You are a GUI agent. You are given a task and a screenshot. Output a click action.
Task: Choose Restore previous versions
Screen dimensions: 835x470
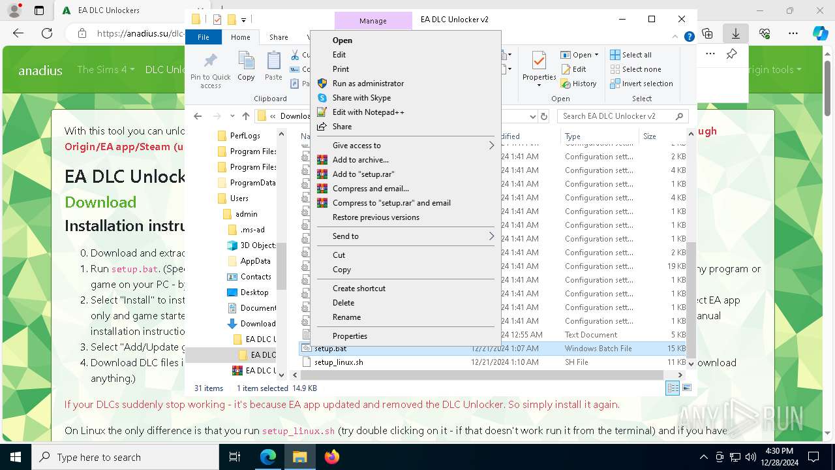[376, 217]
